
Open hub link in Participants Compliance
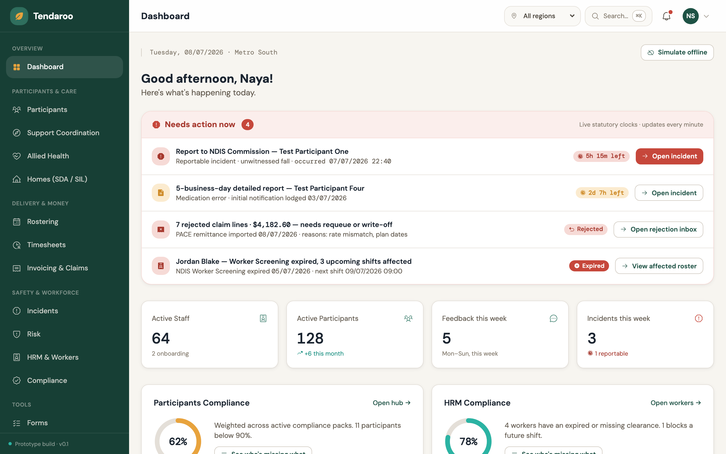tap(391, 403)
